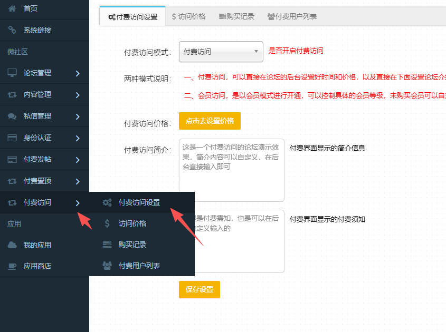Click the dollar icon beside 访问价格 in submenu
Viewport: 446px width, 332px height.
[x=107, y=223]
